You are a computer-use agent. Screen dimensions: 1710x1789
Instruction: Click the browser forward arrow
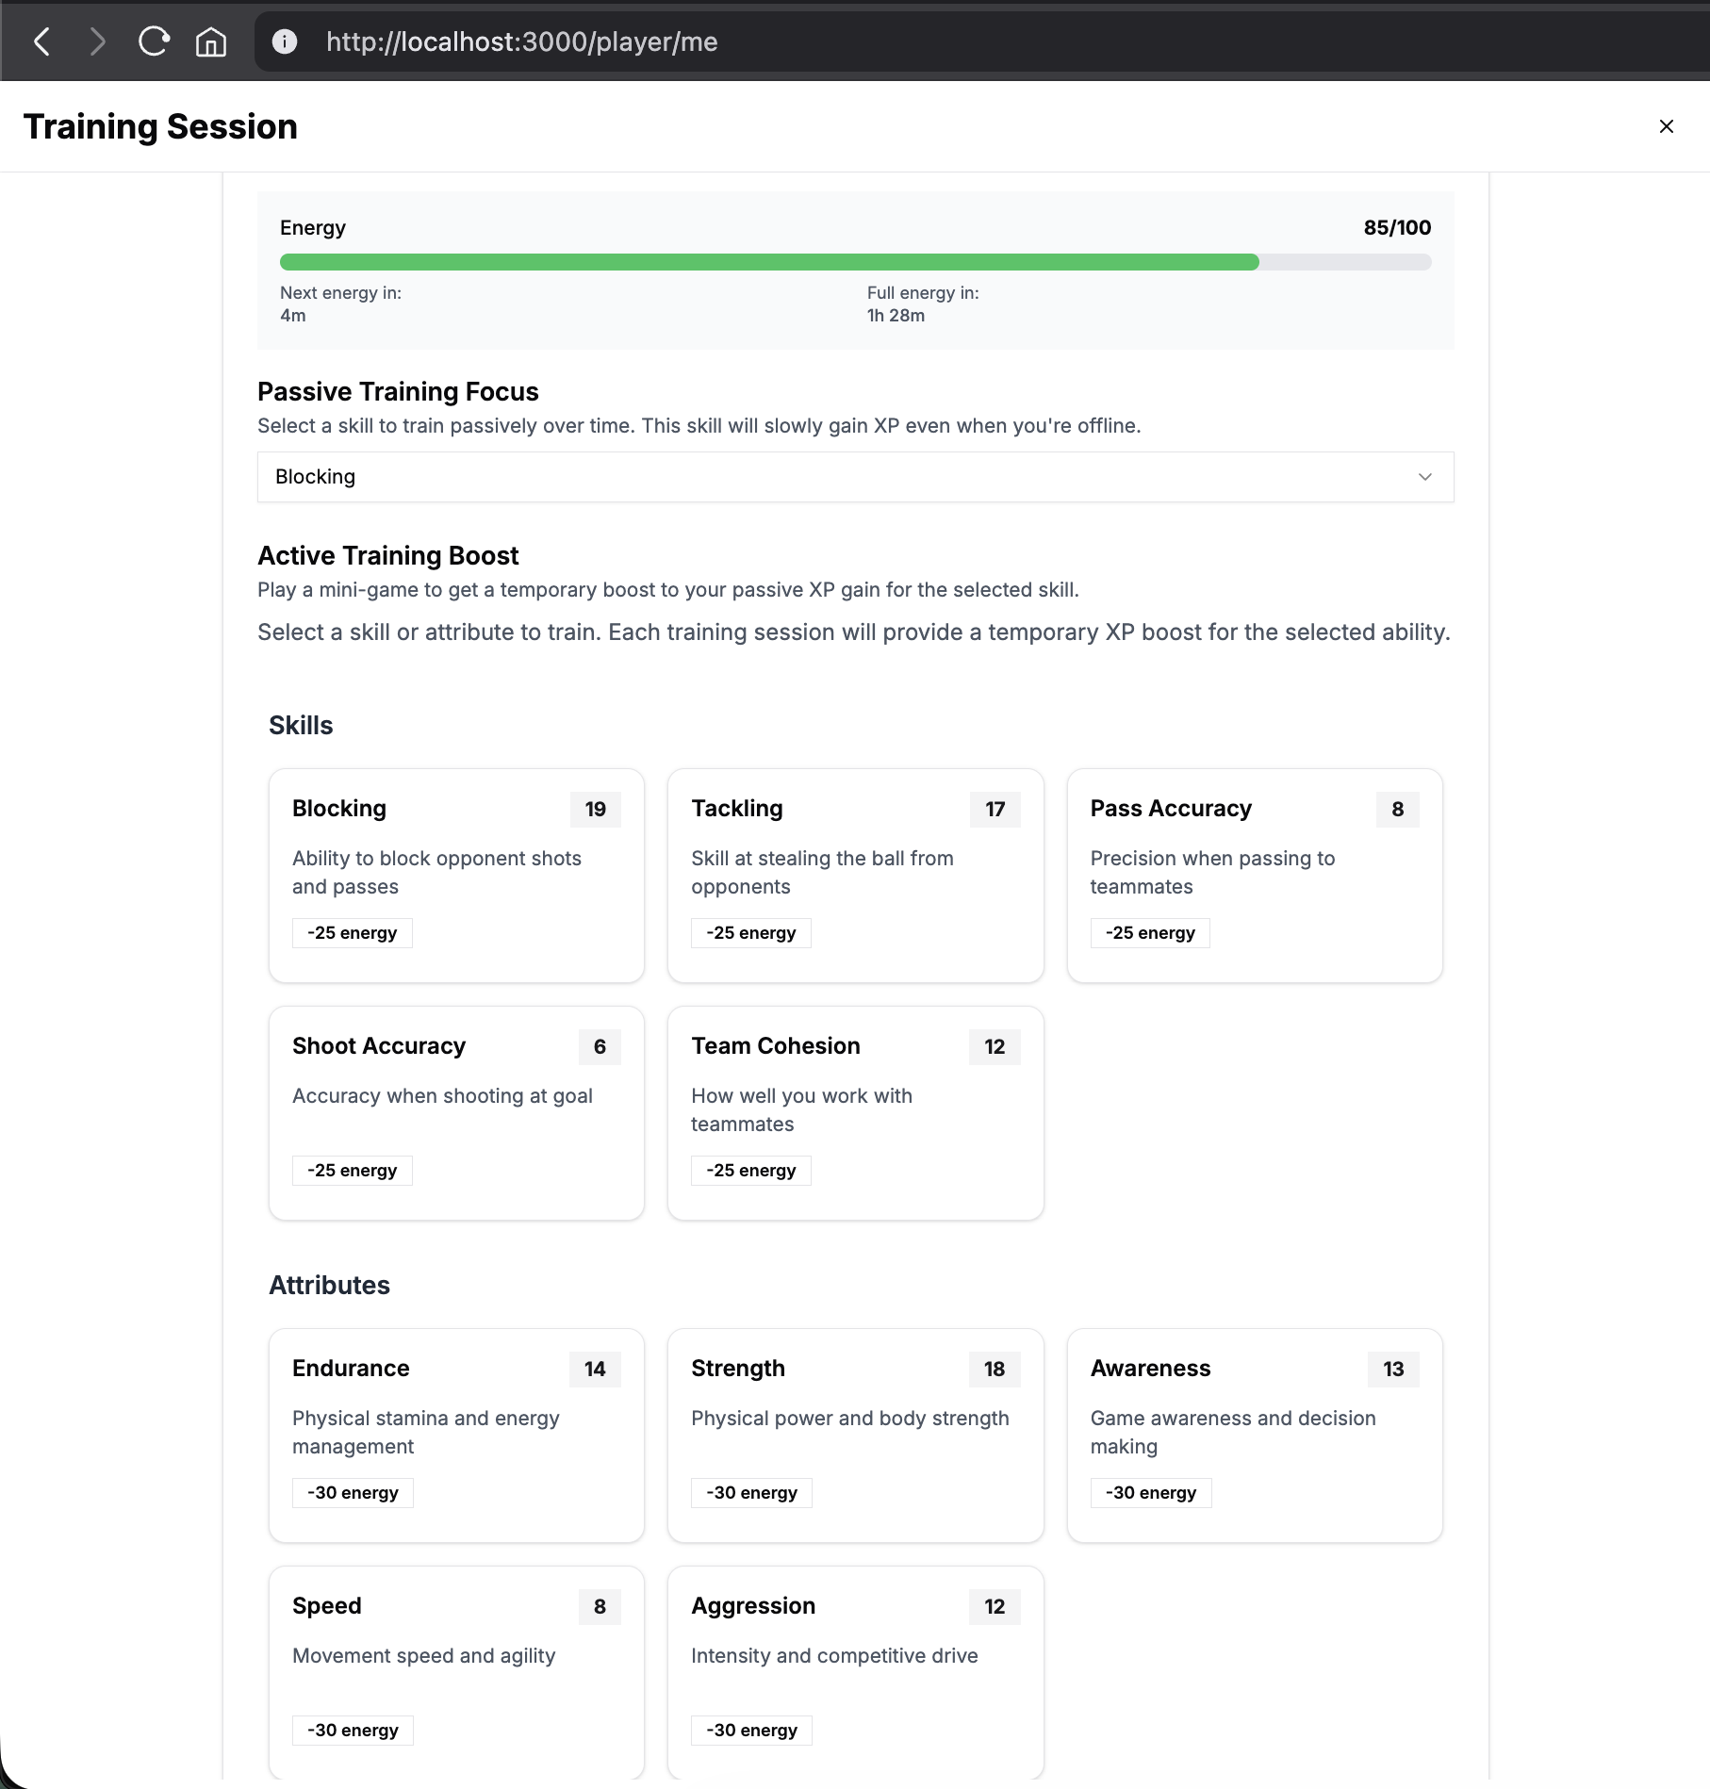(97, 41)
